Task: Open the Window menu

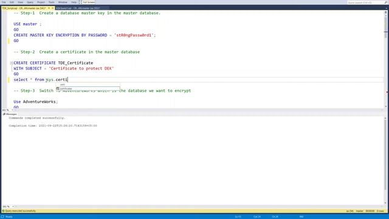Action: tap(63, 2)
